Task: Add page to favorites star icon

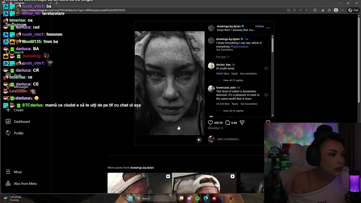Action: pos(307,10)
